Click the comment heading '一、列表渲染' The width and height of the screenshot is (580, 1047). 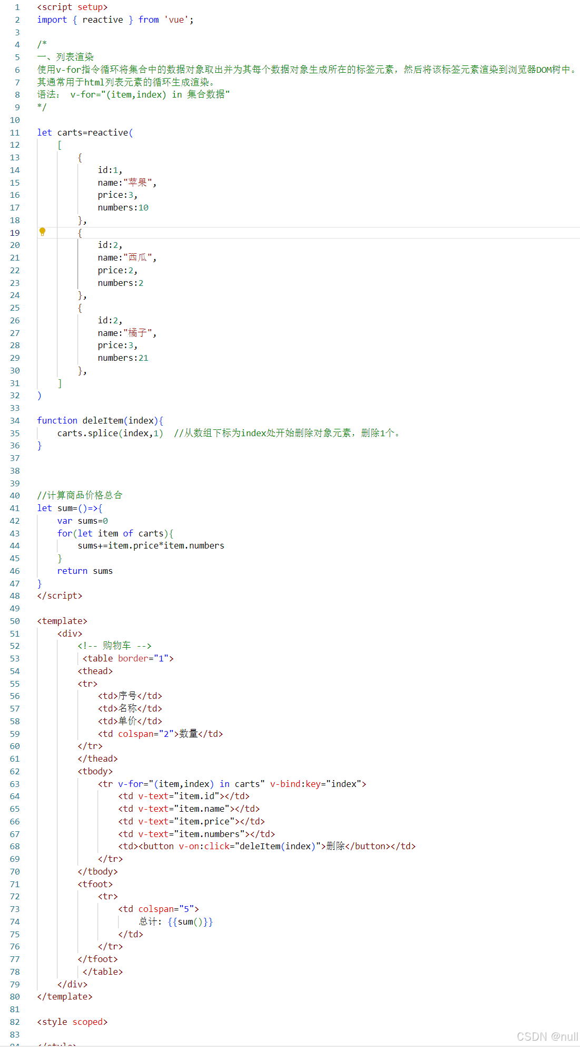65,57
